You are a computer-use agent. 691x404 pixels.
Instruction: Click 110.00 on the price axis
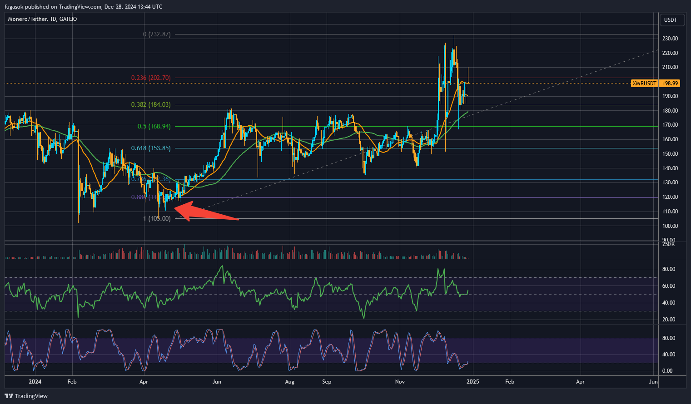tap(670, 212)
